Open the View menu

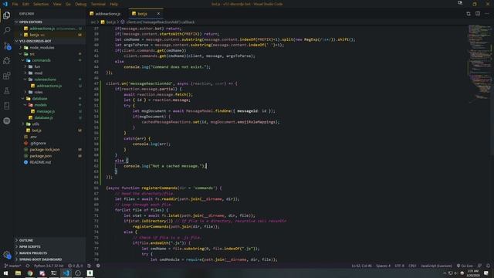(x=57, y=4)
